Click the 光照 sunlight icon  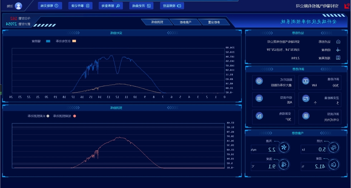(333, 147)
